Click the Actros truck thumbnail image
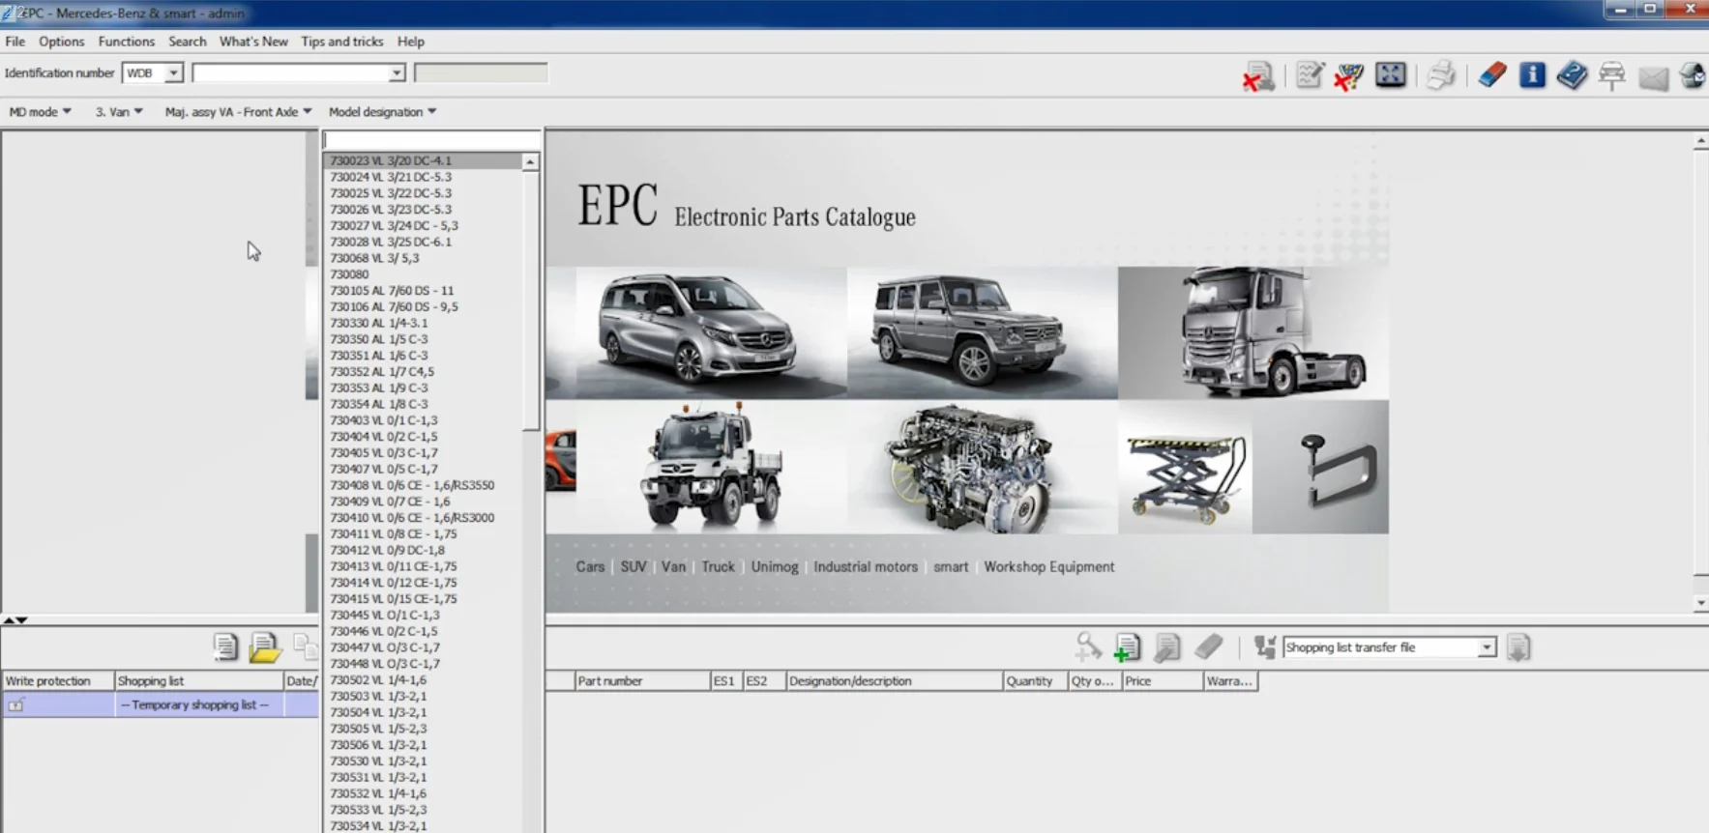 click(1253, 332)
